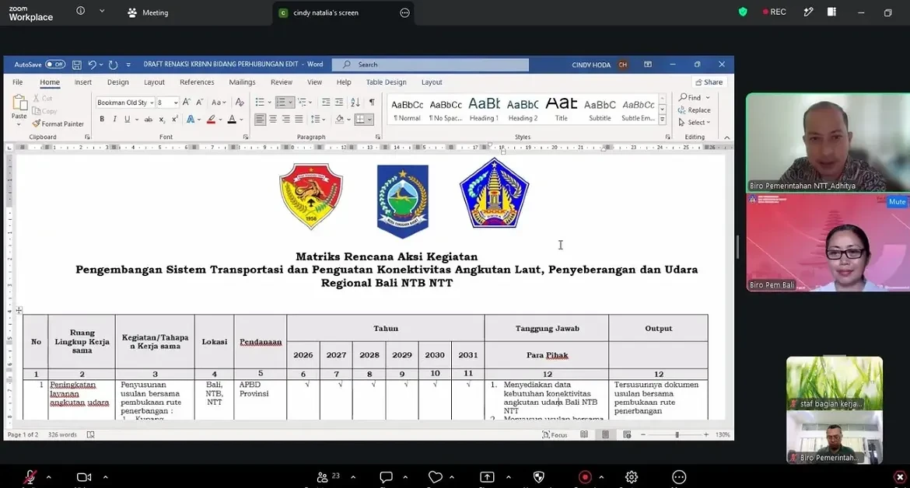Open the File menu
Screen dimensions: 910x488
(17, 82)
